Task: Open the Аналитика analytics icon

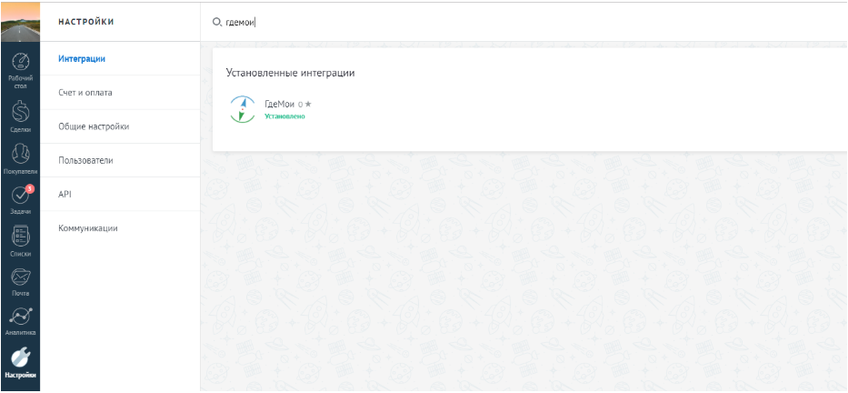Action: tap(20, 317)
